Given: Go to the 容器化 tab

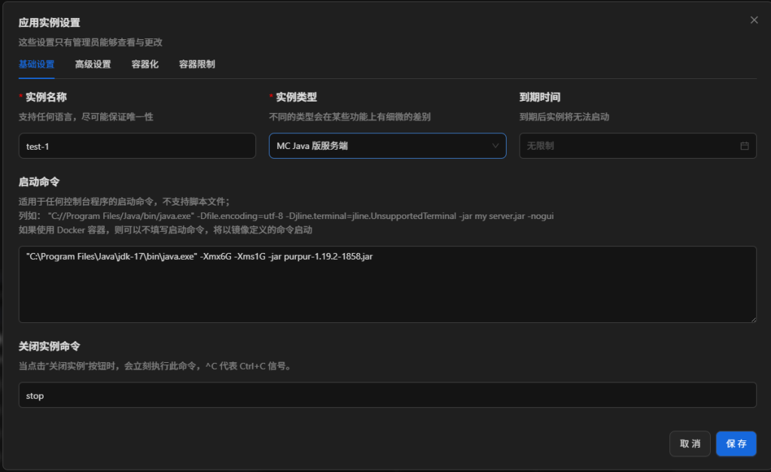Looking at the screenshot, I should click(145, 65).
